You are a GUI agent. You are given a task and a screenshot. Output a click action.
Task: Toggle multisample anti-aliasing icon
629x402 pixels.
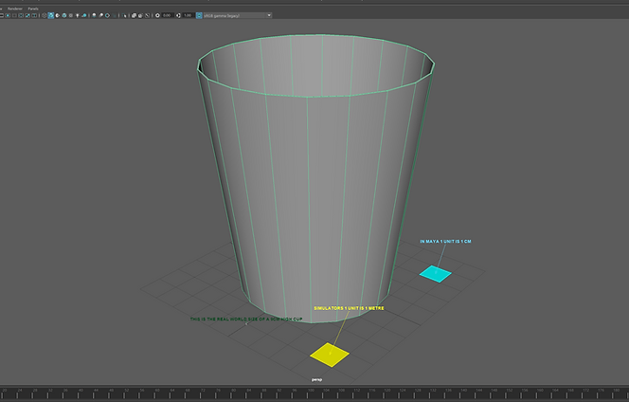pos(107,15)
